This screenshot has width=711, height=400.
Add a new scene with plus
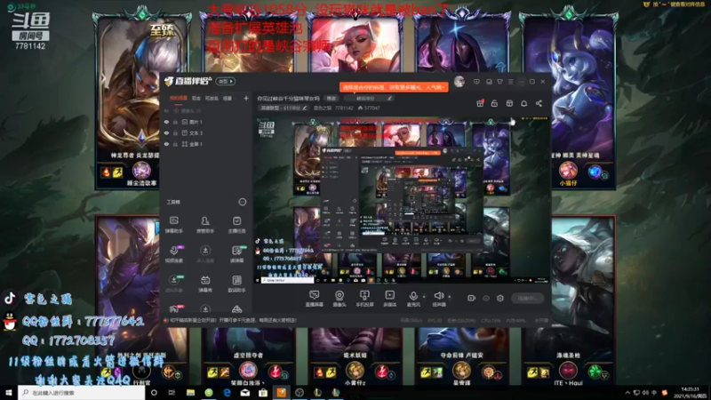point(246,98)
